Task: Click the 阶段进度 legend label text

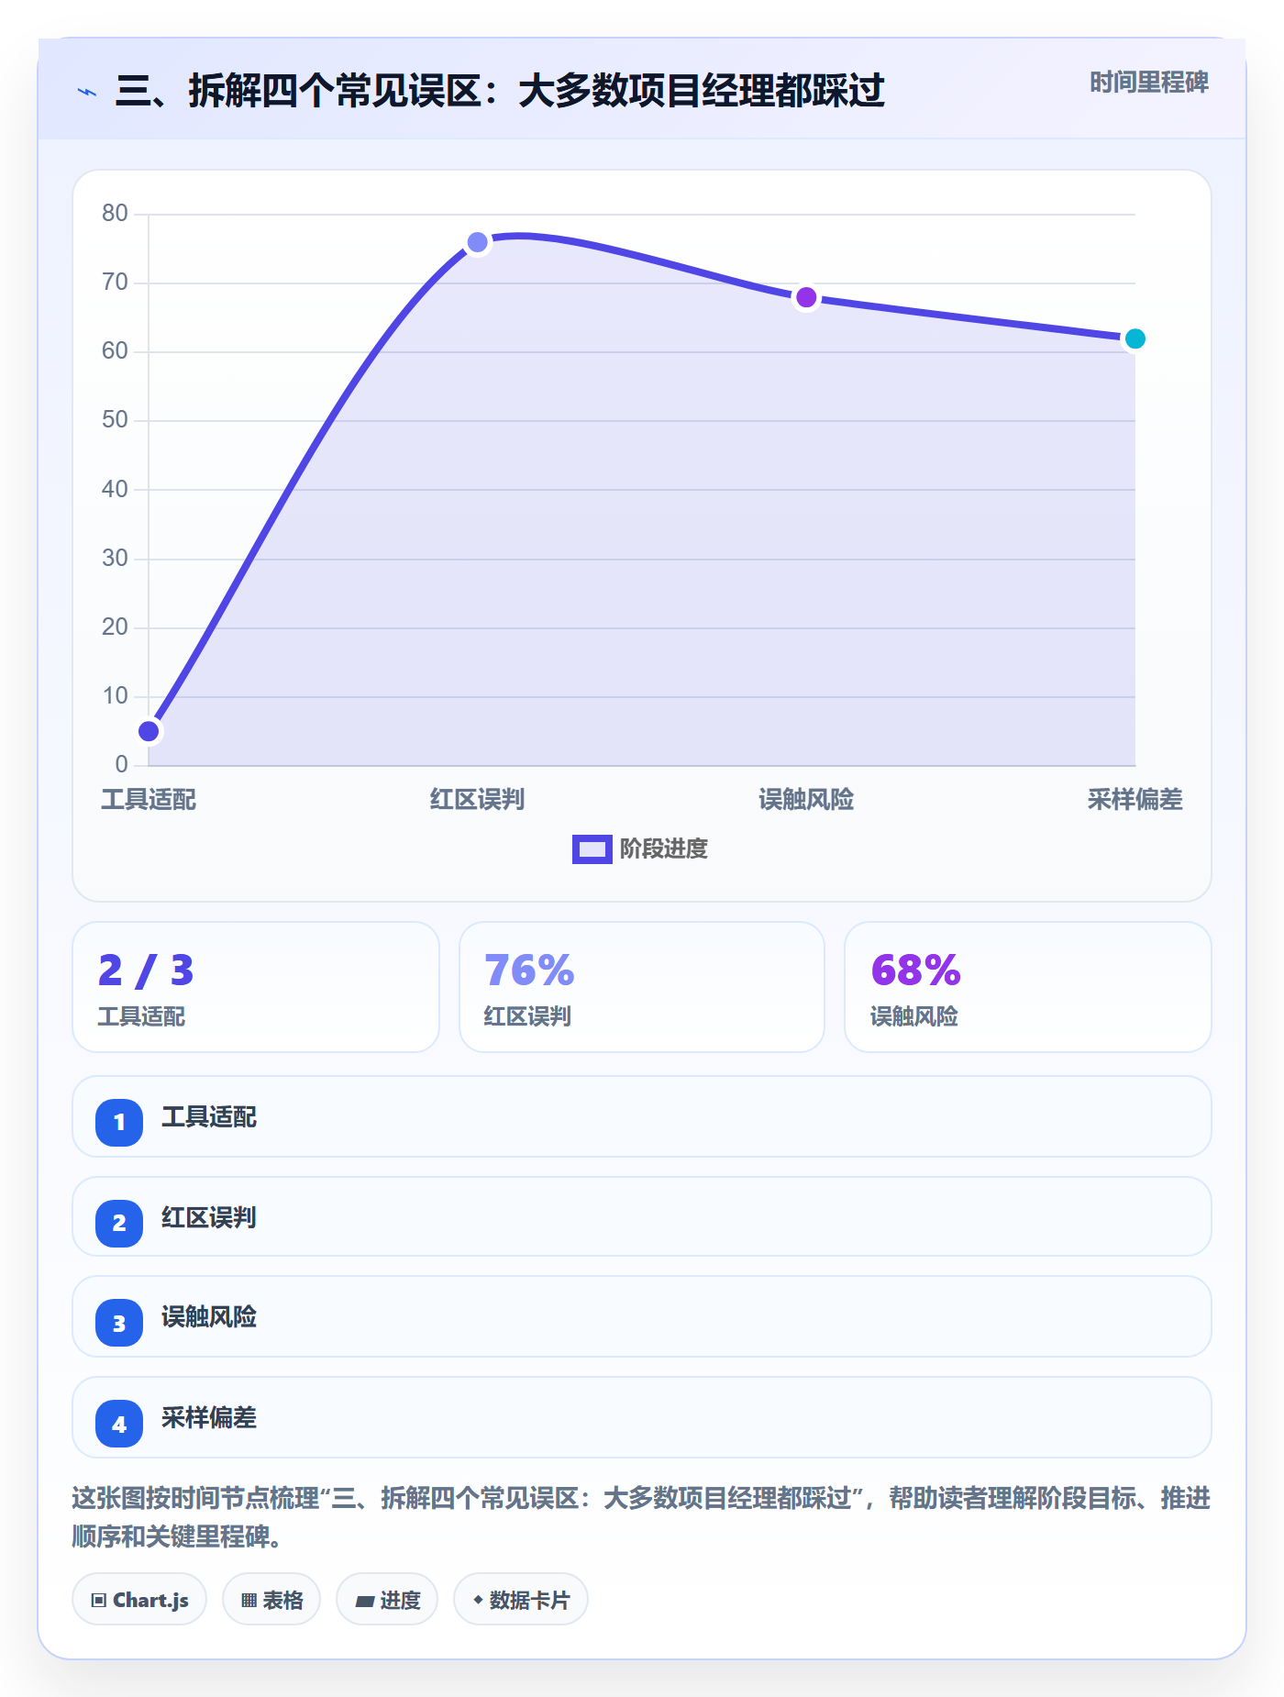Action: 664,849
